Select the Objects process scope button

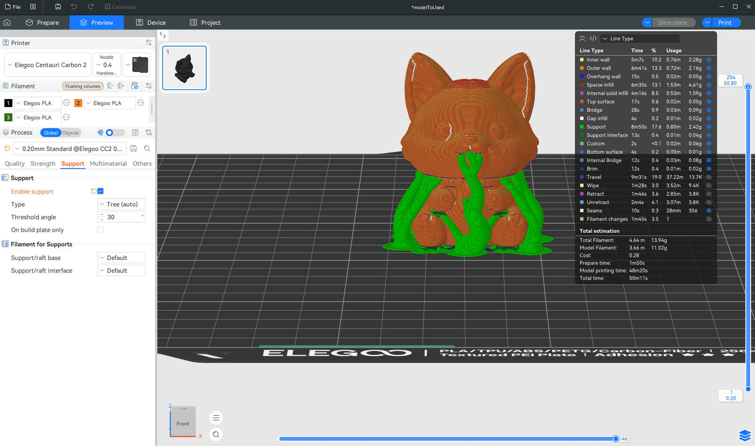[71, 133]
